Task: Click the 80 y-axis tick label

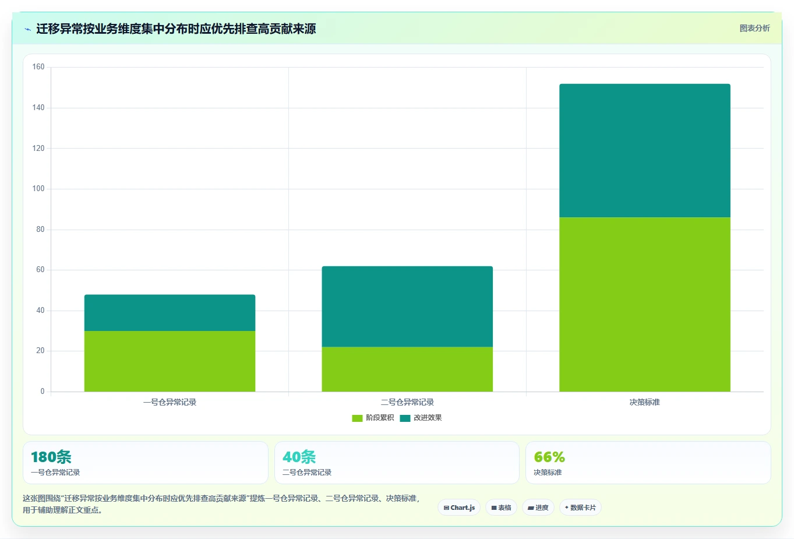Action: click(40, 230)
